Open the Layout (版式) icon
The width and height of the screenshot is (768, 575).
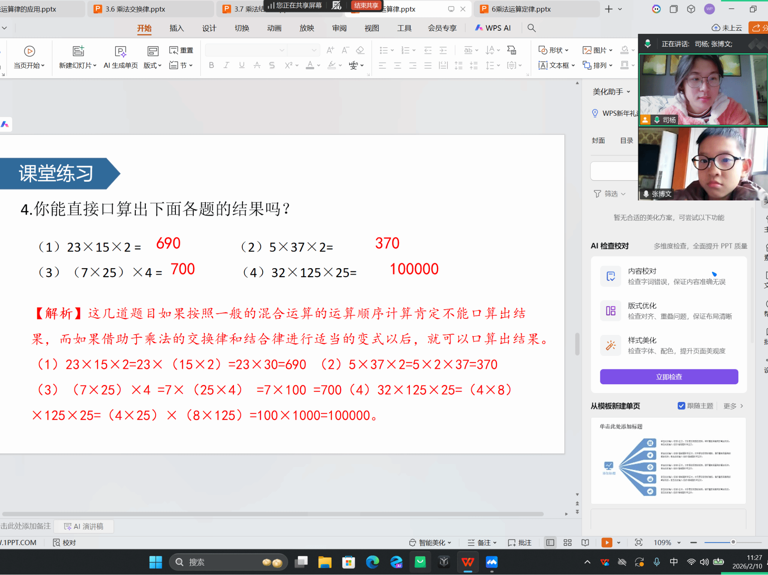click(x=153, y=51)
